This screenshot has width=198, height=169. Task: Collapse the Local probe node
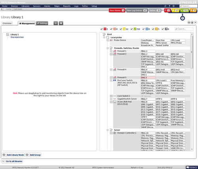pos(104,37)
